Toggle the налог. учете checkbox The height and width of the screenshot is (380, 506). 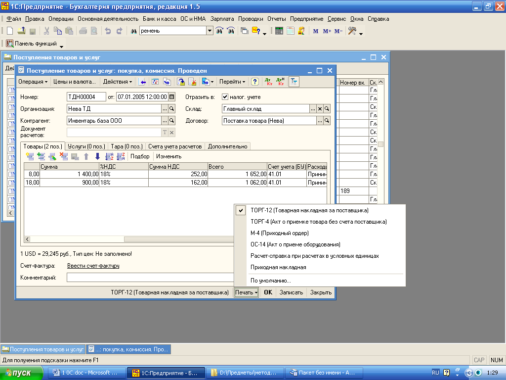[225, 96]
